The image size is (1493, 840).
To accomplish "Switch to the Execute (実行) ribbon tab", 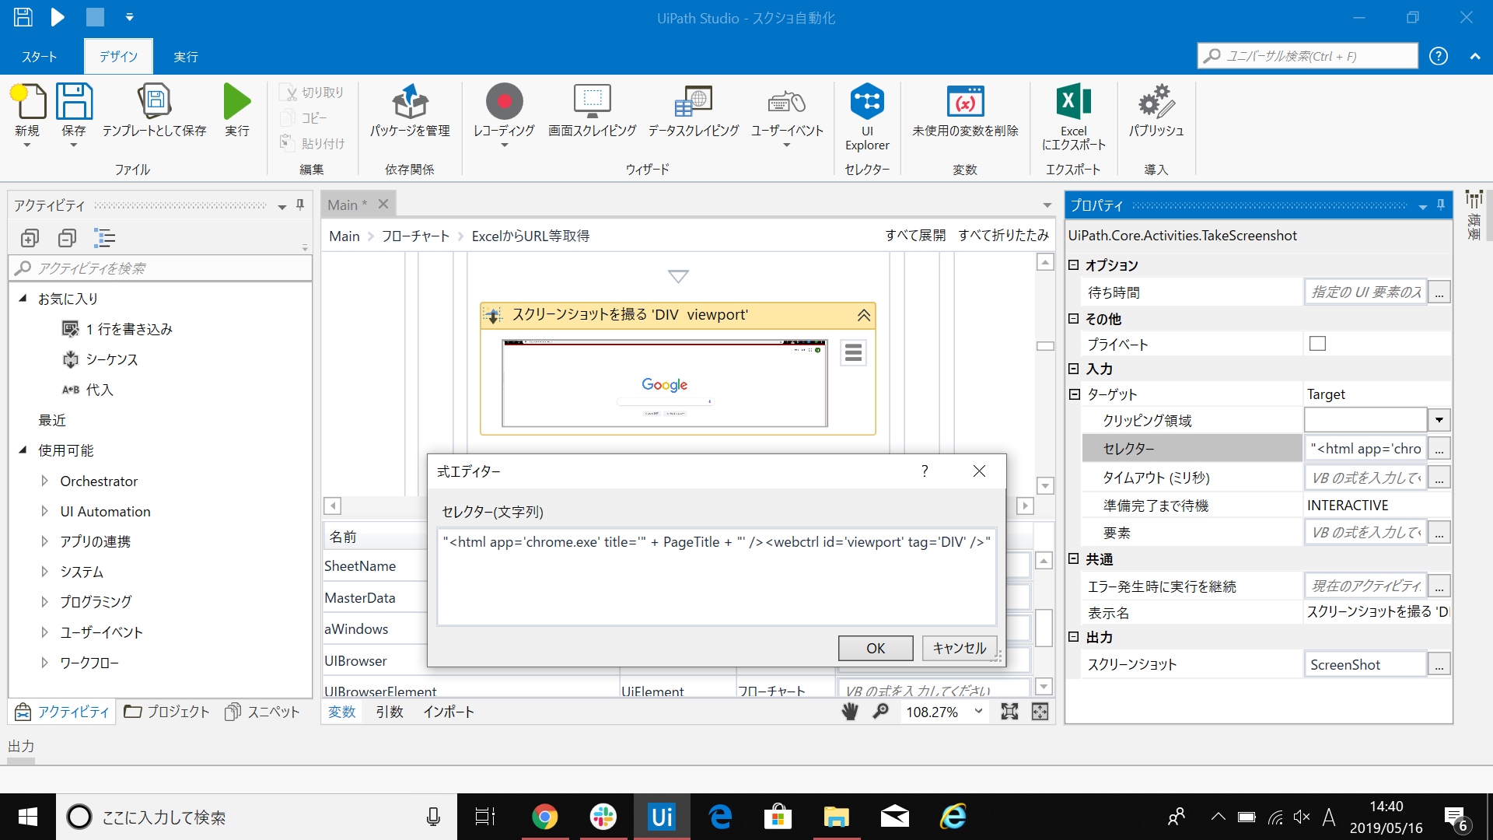I will (185, 57).
